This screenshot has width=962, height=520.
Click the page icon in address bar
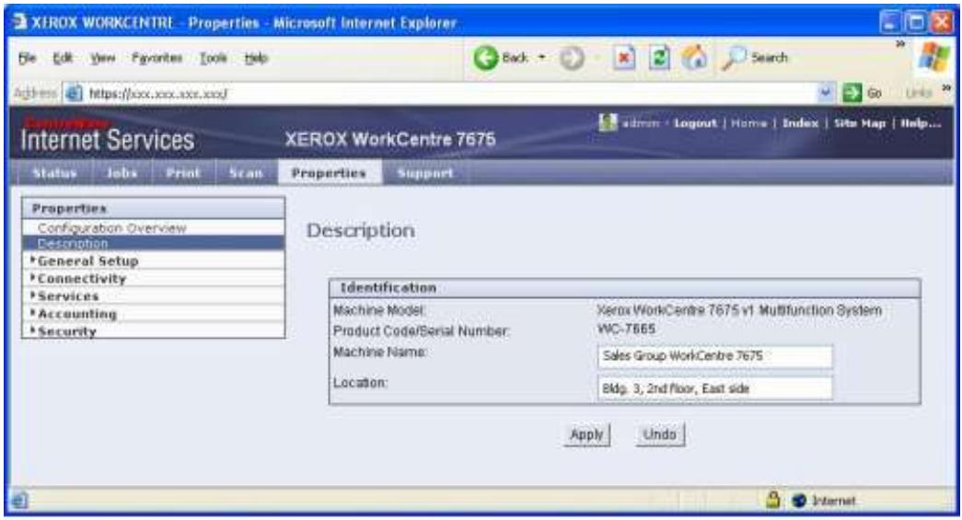(x=74, y=93)
